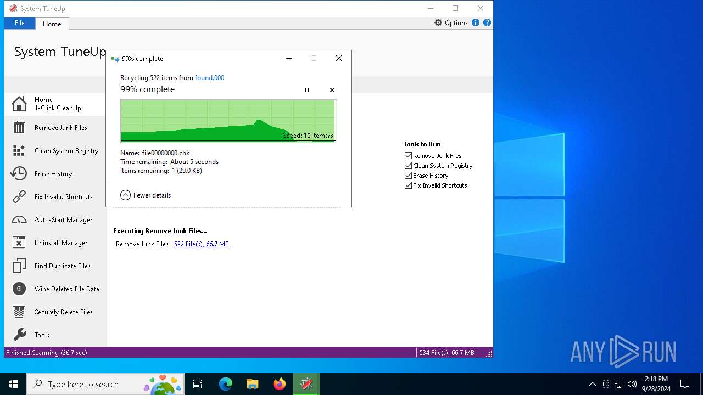
Task: Switch to the Home tab
Action: click(52, 24)
